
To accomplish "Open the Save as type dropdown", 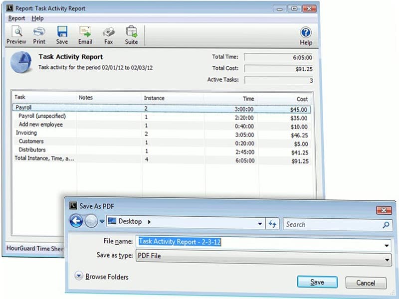I will click(388, 259).
